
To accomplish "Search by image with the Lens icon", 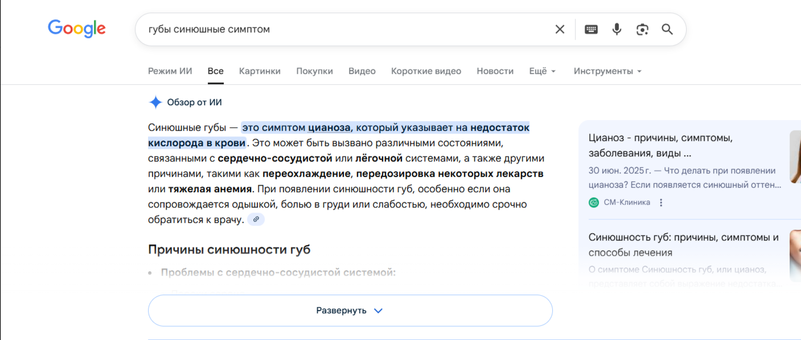I will [x=642, y=30].
